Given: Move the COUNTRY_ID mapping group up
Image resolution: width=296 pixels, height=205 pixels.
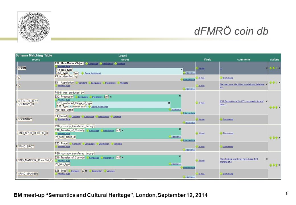Looking at the screenshot, I should point(277,107).
